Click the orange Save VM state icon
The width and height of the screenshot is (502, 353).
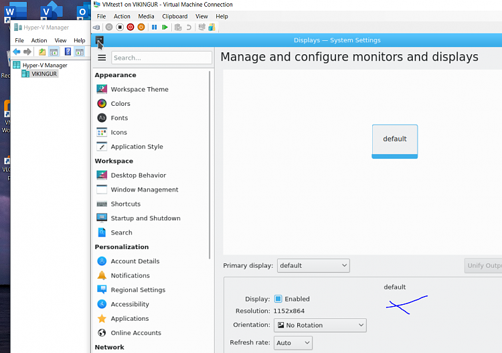point(141,27)
